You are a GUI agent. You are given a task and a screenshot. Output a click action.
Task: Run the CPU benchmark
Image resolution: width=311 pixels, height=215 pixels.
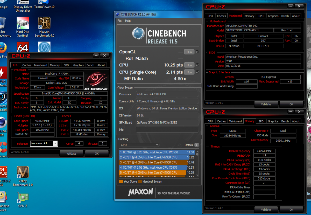pos(189,65)
